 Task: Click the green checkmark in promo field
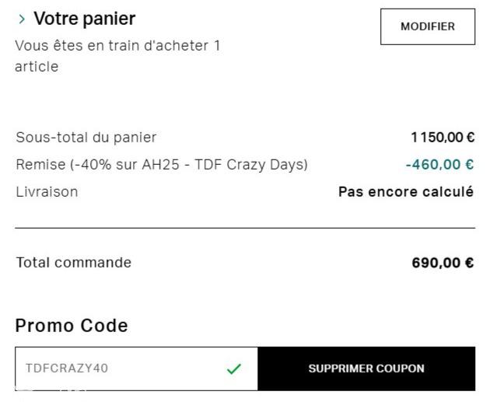coord(233,369)
